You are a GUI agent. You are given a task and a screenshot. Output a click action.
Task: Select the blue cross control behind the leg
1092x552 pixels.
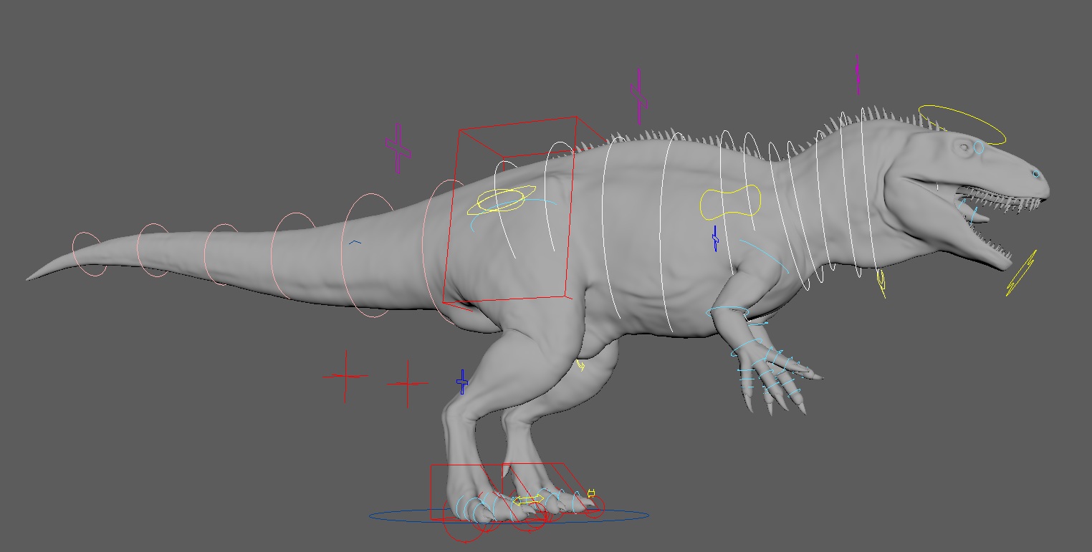click(462, 382)
